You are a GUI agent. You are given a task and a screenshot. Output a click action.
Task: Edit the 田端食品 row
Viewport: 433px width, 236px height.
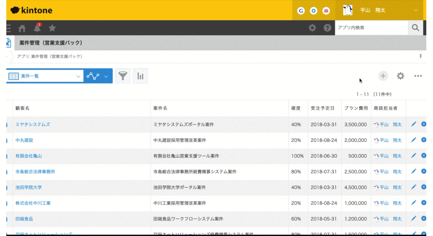coord(413,219)
